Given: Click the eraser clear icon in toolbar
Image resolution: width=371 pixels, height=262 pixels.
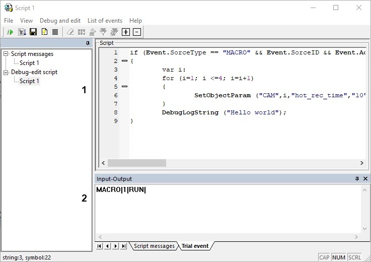Looking at the screenshot, I should [x=70, y=32].
